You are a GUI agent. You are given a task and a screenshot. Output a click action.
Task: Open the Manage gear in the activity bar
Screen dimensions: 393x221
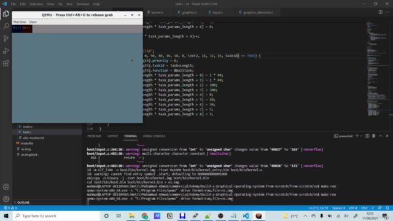[x=6, y=199]
